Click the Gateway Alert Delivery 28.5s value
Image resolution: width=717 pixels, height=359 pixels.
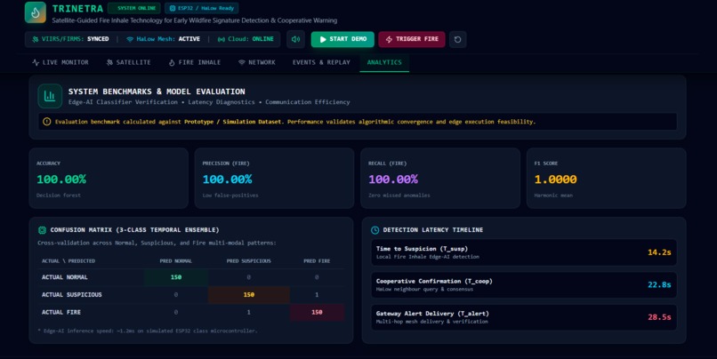click(x=659, y=317)
